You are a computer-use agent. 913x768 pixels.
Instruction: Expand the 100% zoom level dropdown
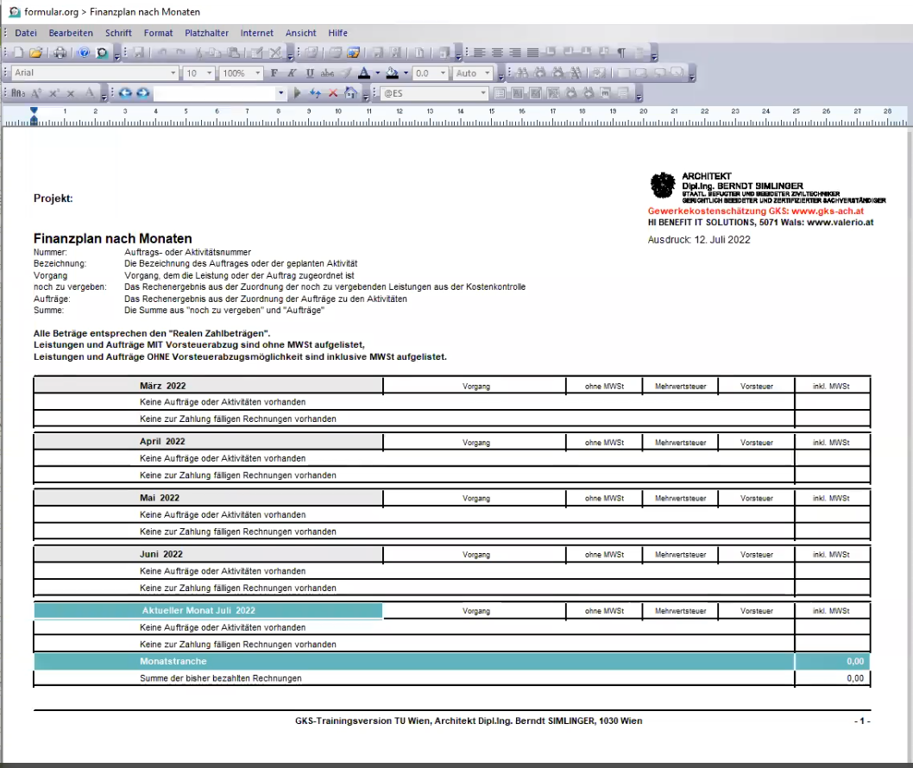pyautogui.click(x=258, y=73)
